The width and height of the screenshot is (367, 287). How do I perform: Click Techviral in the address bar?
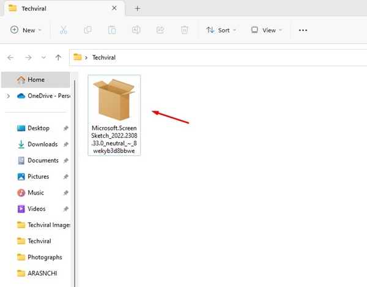(104, 58)
